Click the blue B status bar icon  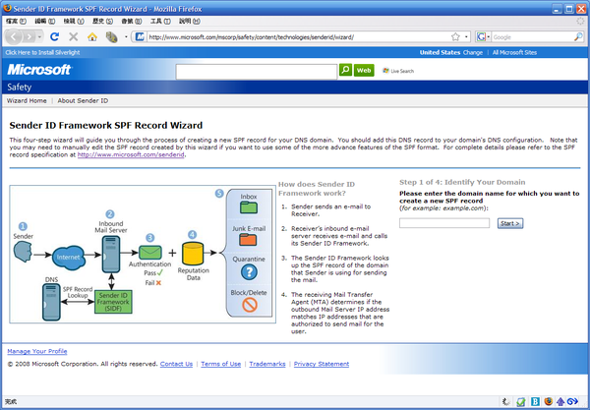click(x=535, y=402)
